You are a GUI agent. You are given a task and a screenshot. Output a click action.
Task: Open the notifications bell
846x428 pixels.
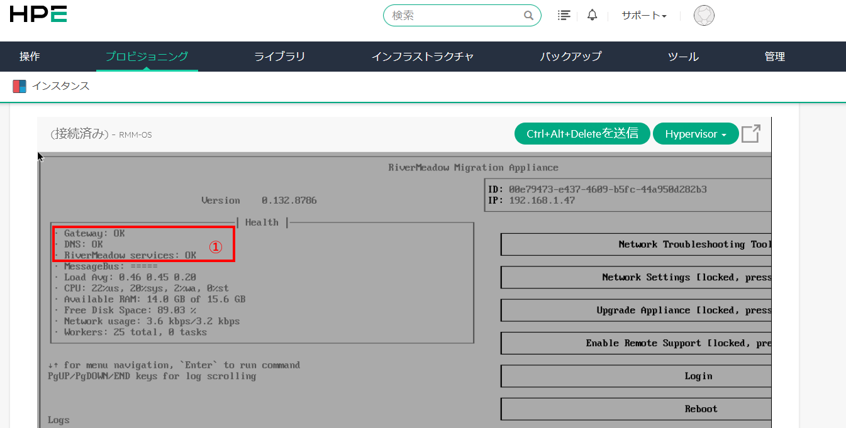click(592, 15)
